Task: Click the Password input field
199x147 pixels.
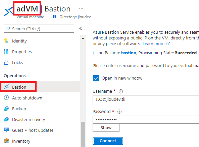Action: pos(146,120)
